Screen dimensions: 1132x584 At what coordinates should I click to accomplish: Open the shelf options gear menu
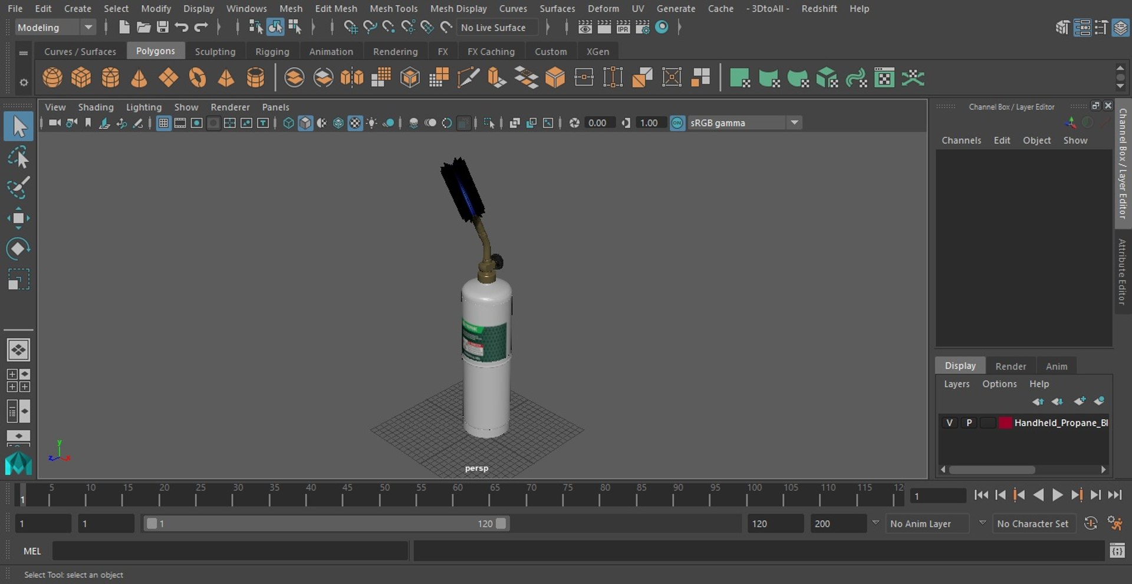[x=24, y=82]
